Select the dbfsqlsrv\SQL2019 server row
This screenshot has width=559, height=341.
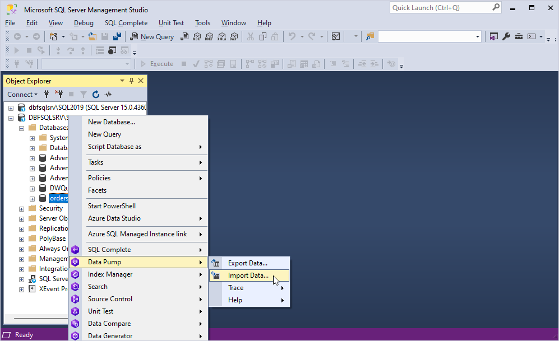[x=87, y=108]
